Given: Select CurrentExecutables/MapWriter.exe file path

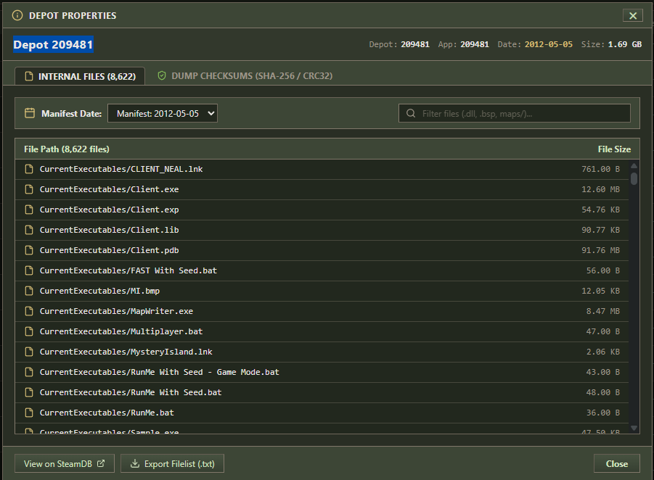Looking at the screenshot, I should pos(116,311).
